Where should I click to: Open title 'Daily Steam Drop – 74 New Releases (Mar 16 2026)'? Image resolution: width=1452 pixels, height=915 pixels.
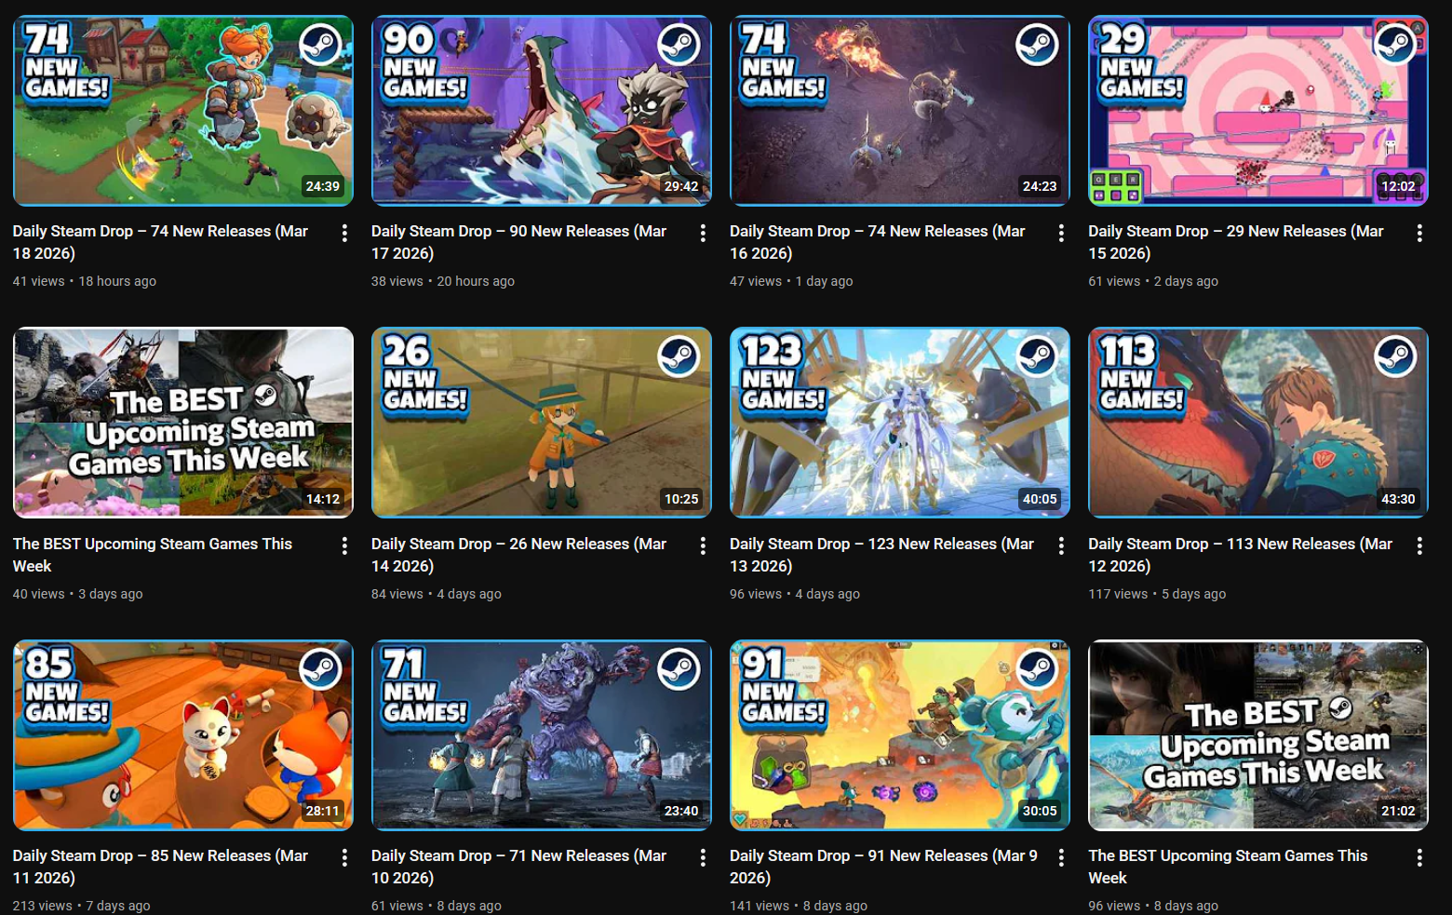[x=877, y=242]
